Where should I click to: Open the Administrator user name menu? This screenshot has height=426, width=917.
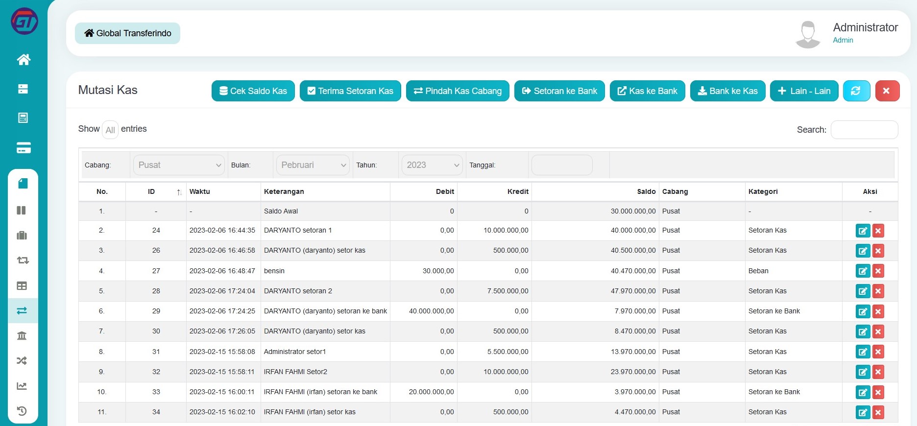(865, 27)
